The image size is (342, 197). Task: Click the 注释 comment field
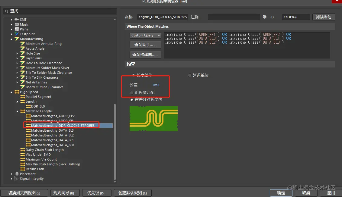pos(234,17)
